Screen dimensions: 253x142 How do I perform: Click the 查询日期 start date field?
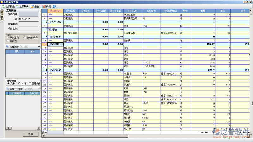pos(28,14)
